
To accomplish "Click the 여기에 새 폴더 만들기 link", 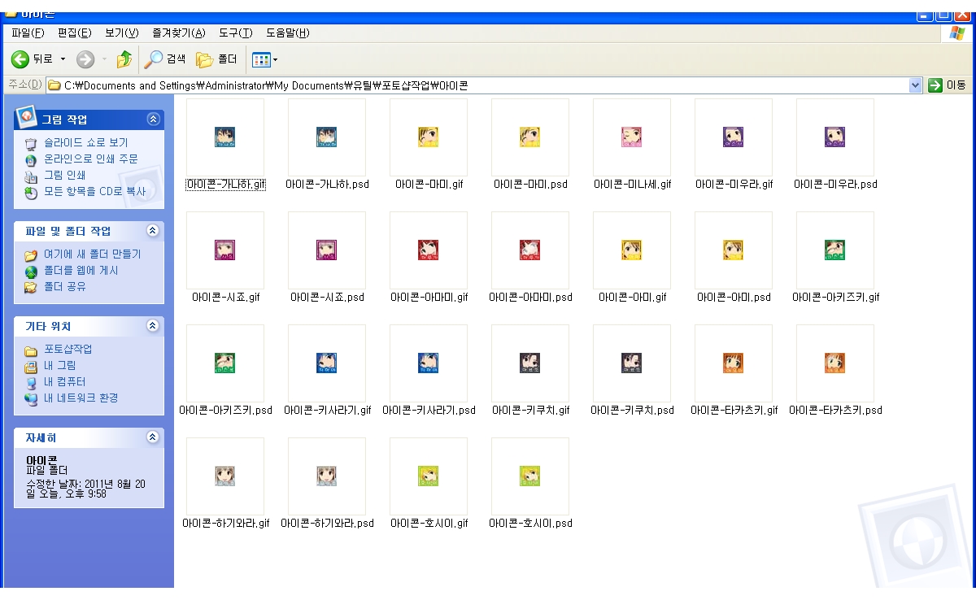I will [x=92, y=254].
